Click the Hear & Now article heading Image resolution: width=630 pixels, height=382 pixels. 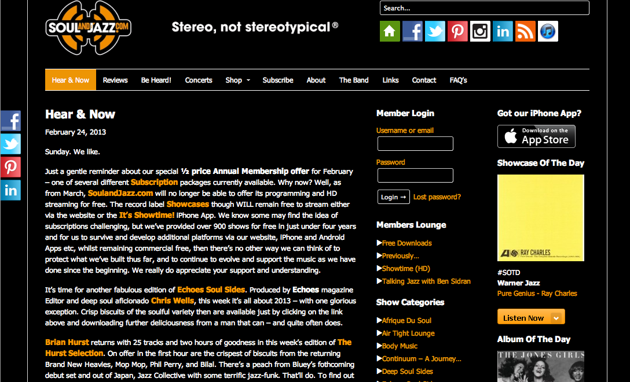pos(80,114)
